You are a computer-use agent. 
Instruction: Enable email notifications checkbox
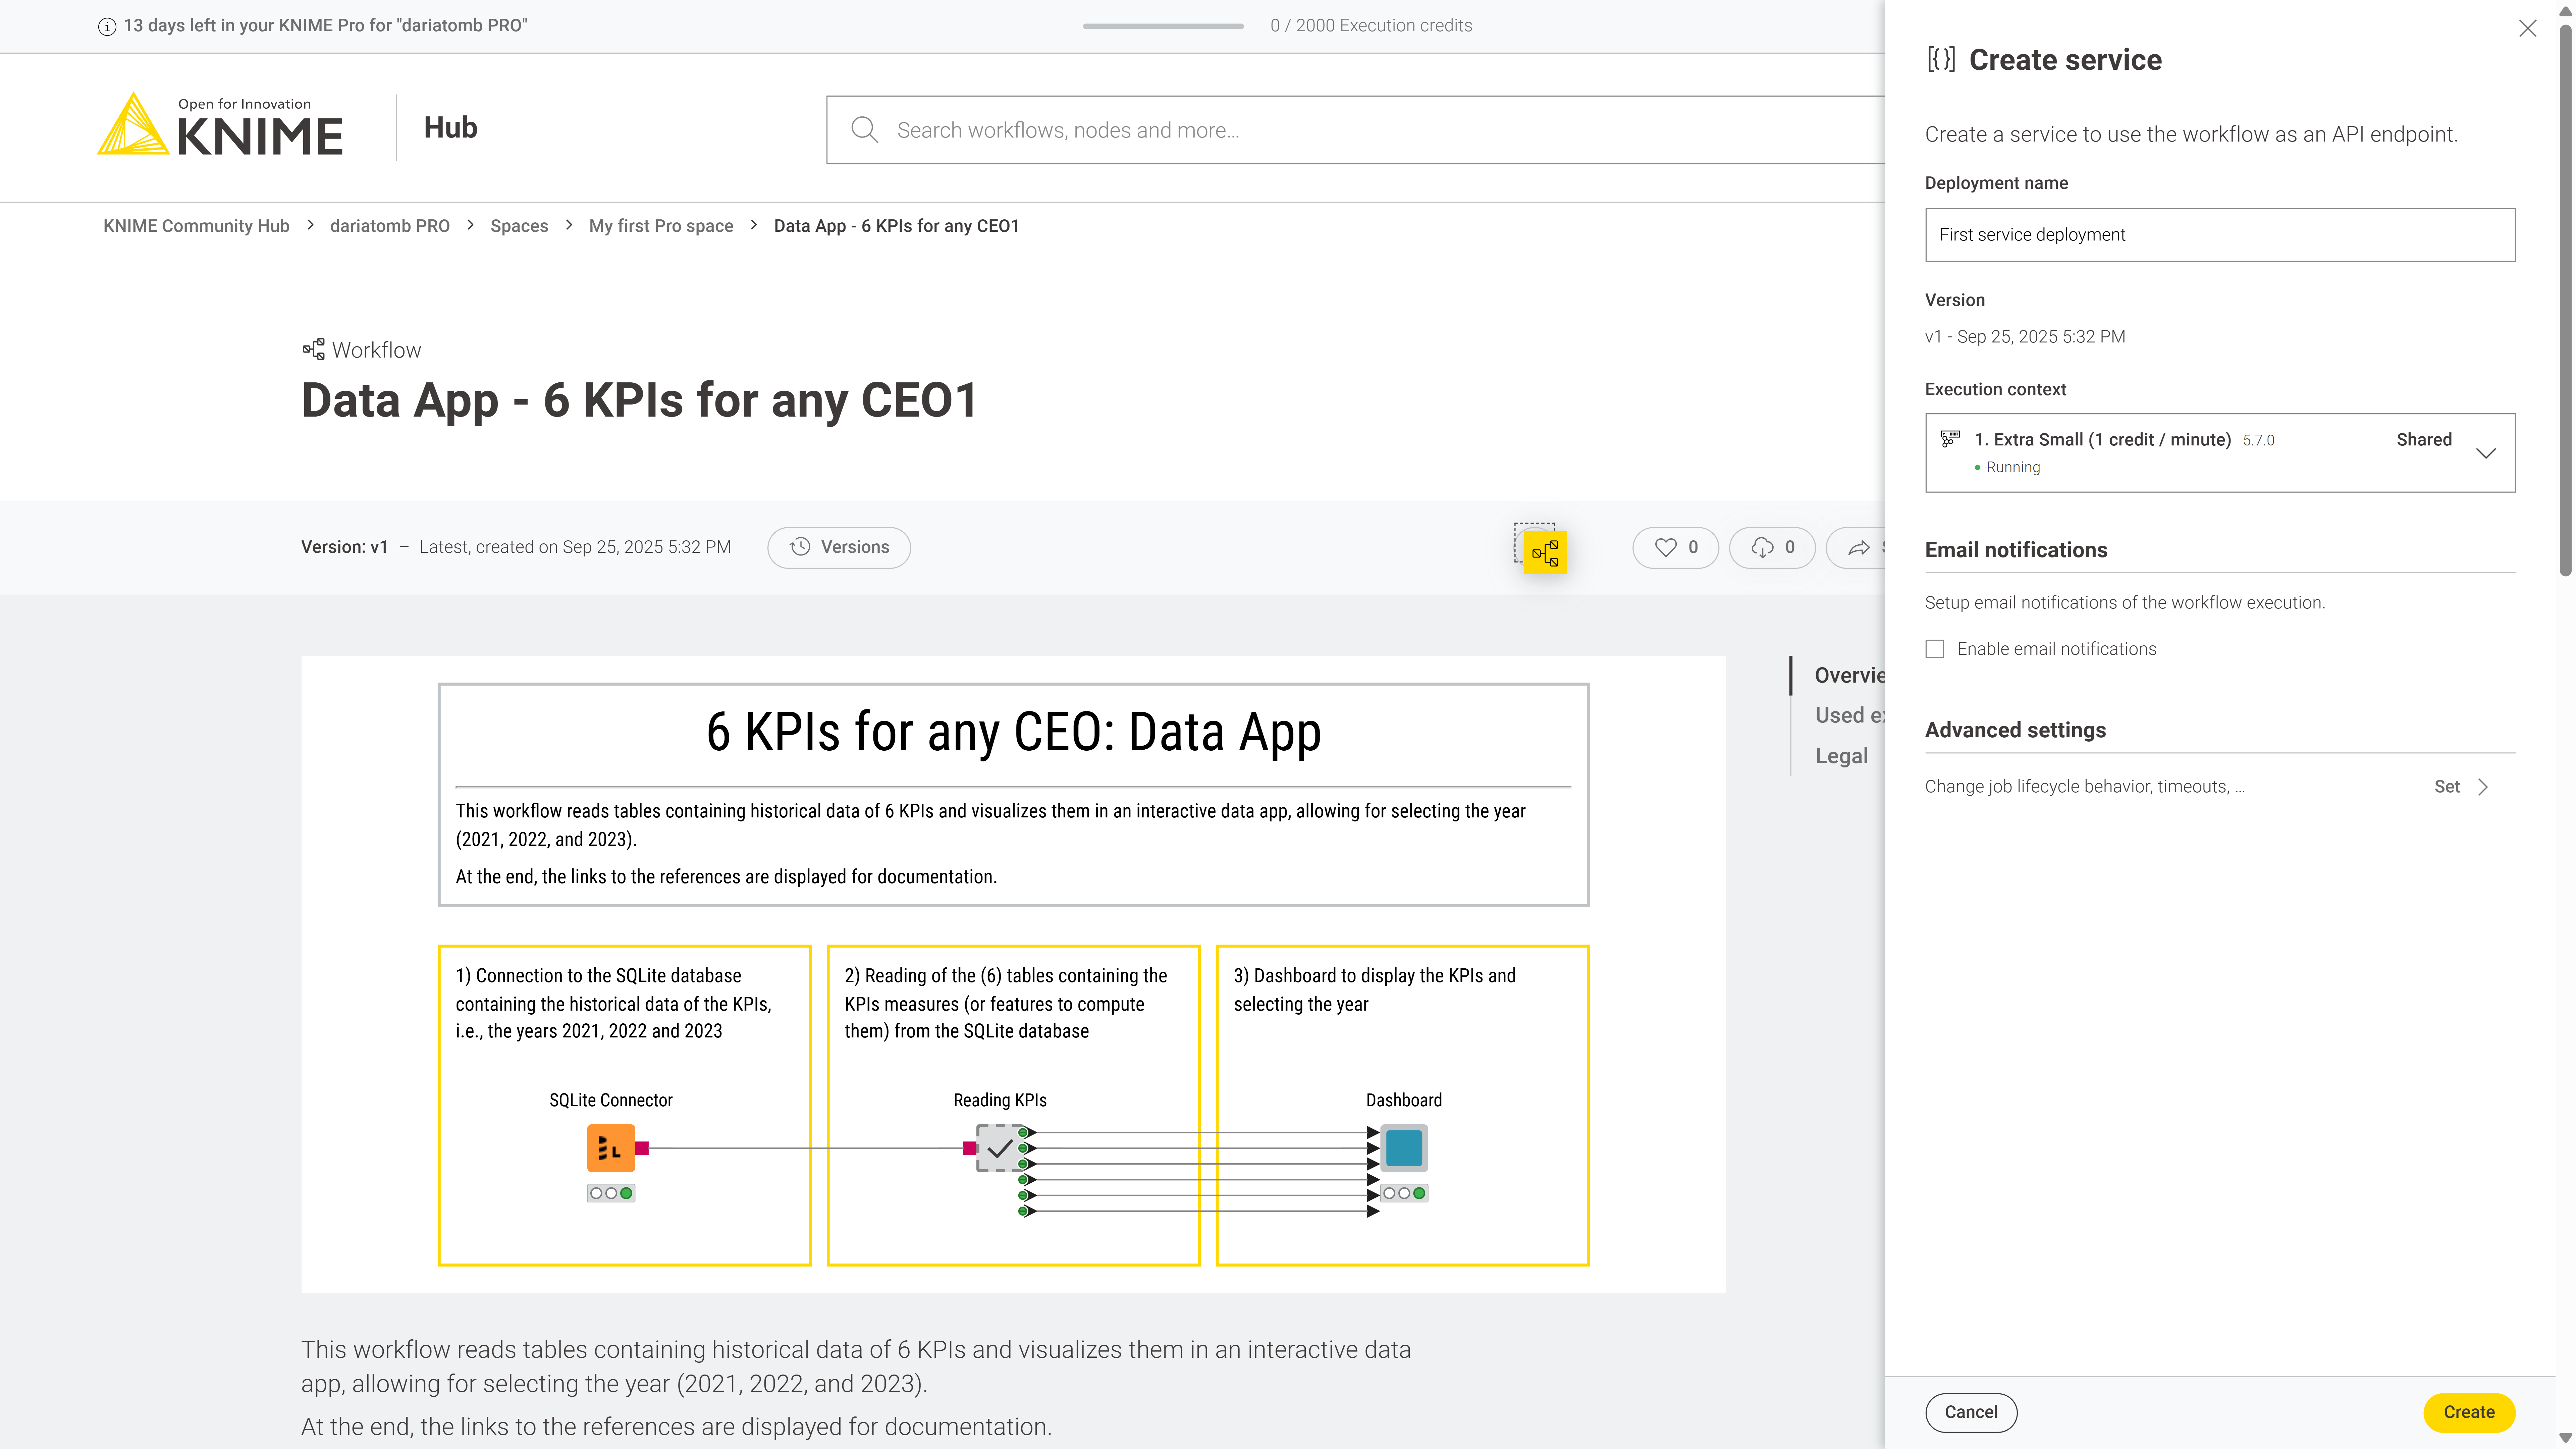click(1935, 649)
